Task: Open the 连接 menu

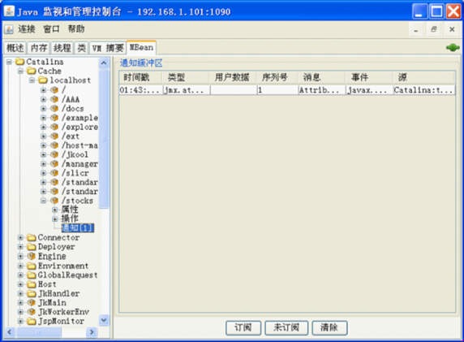Action: point(27,29)
